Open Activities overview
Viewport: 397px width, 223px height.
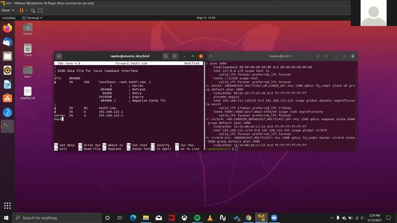pyautogui.click(x=9, y=18)
